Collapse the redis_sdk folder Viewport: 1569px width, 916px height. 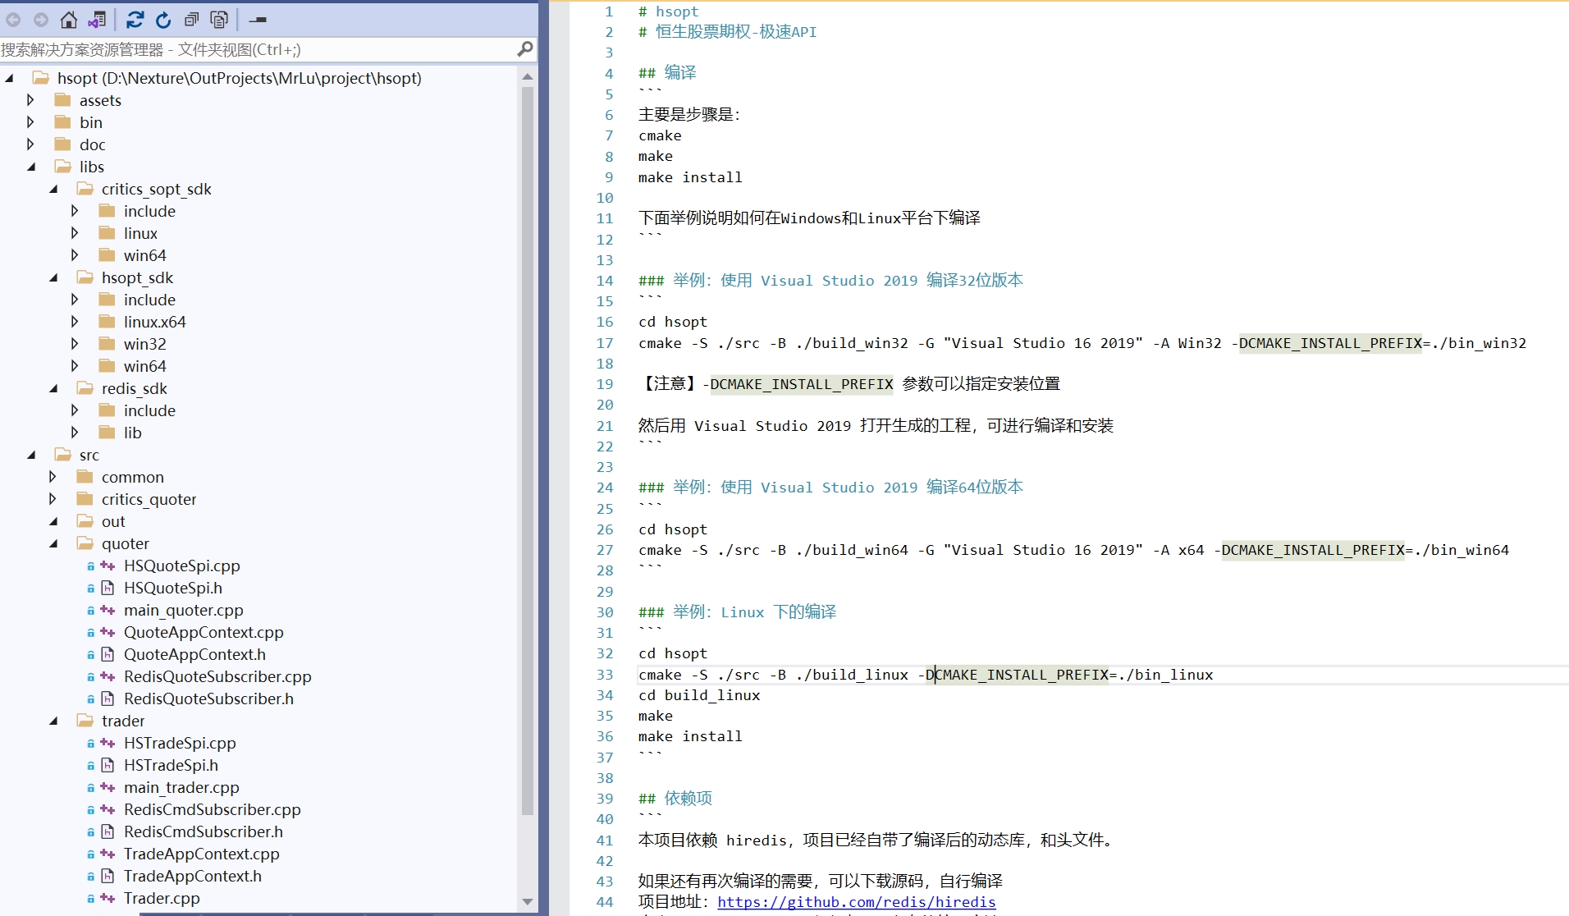pyautogui.click(x=53, y=388)
